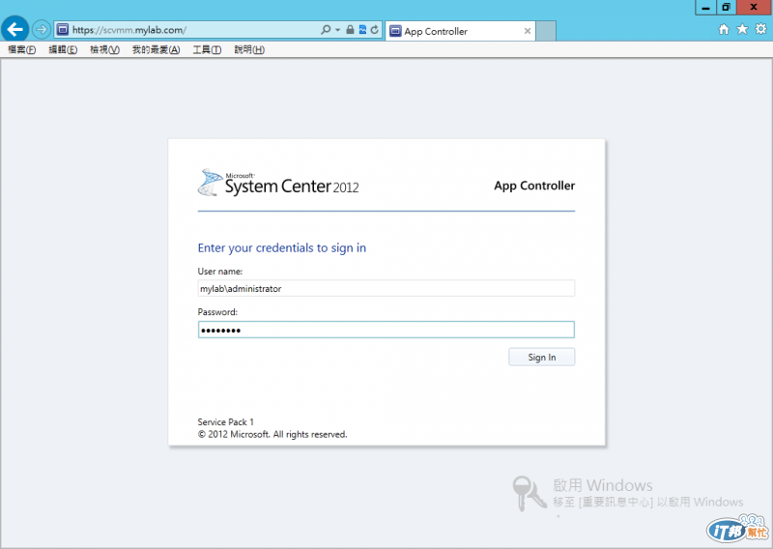Click the User name input field
Viewport: 773px width, 549px height.
tap(386, 288)
